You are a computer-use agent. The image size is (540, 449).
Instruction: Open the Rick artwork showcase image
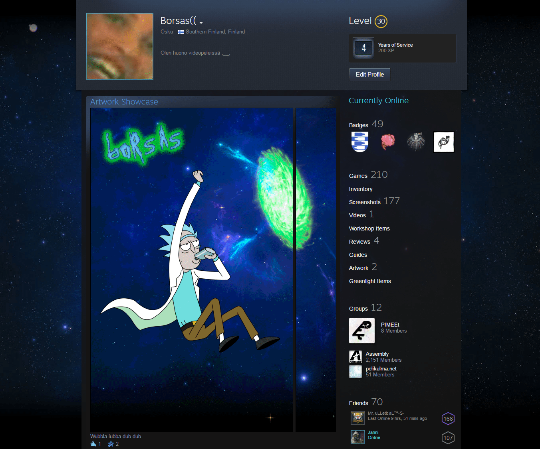[x=192, y=270]
